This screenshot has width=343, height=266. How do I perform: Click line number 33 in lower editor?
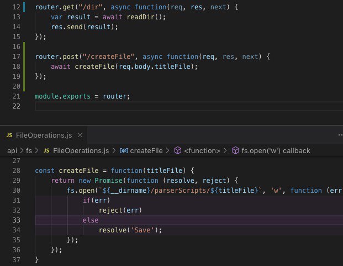pyautogui.click(x=17, y=220)
